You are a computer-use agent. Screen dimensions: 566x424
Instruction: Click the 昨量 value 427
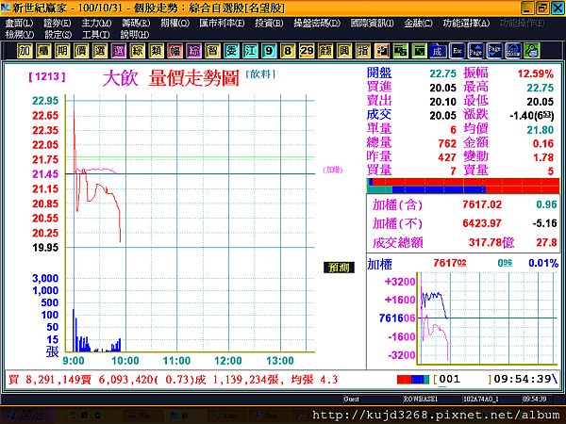tap(447, 157)
